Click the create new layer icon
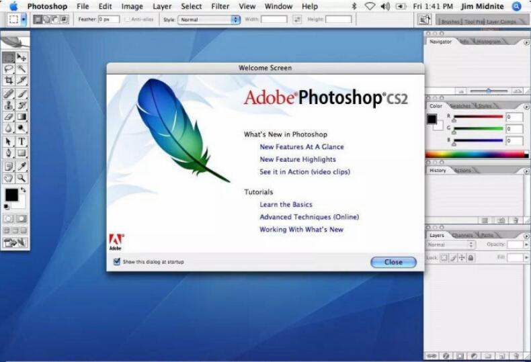Screen dimensions: 531x362 pos(502,356)
